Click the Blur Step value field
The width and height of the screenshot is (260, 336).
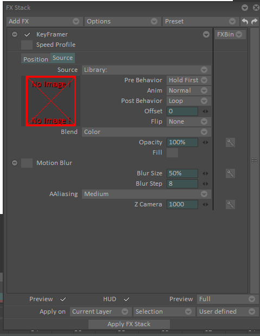[182, 184]
